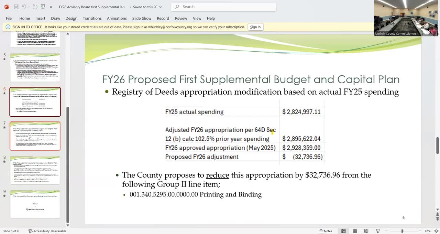Switch to the Insert tab

(x=40, y=18)
